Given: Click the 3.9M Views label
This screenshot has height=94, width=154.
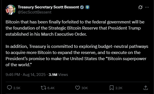Looking at the screenshot, I should [x=58, y=75].
